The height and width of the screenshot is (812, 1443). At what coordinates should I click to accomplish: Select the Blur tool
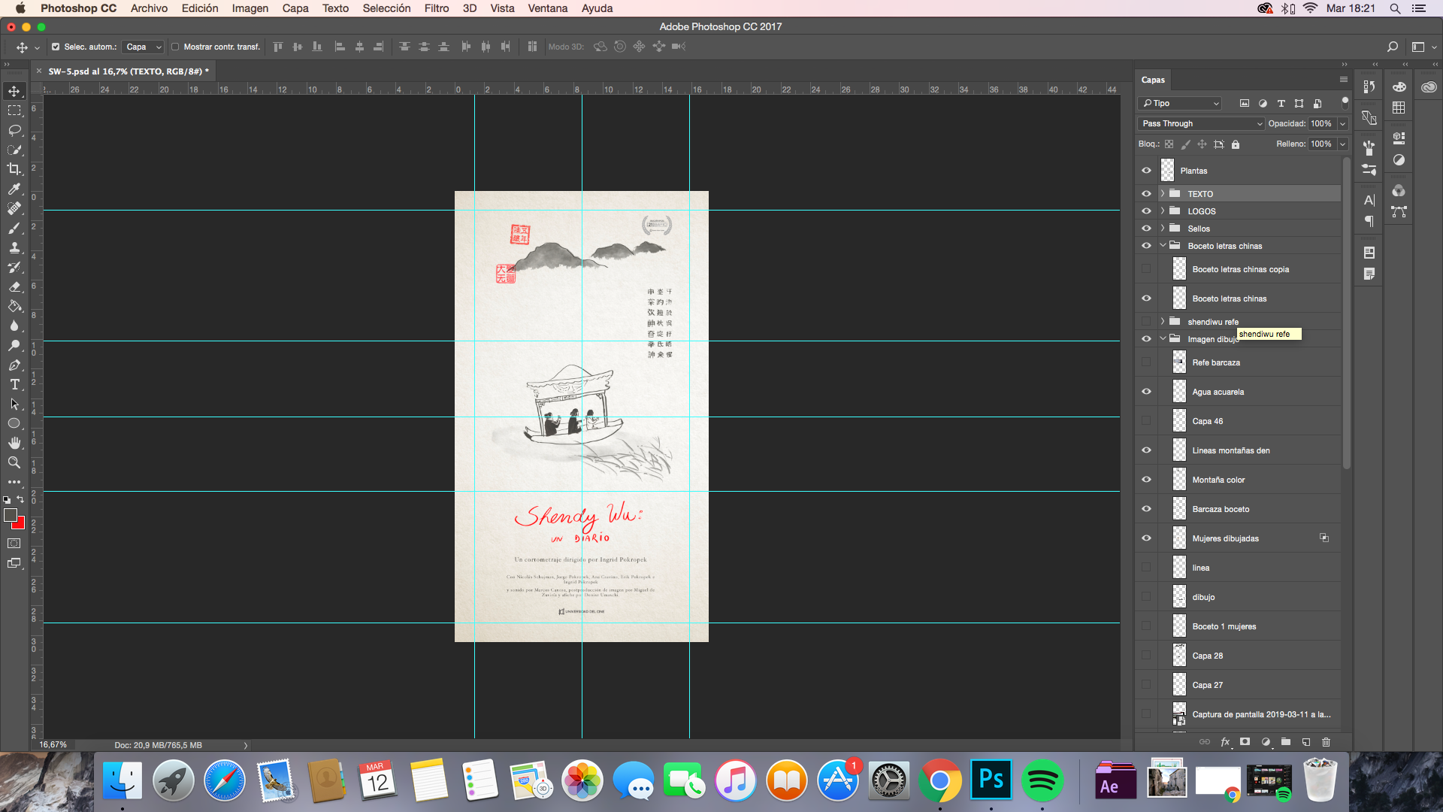14,326
